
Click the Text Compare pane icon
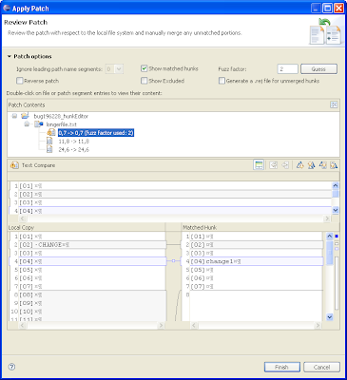tap(14, 165)
